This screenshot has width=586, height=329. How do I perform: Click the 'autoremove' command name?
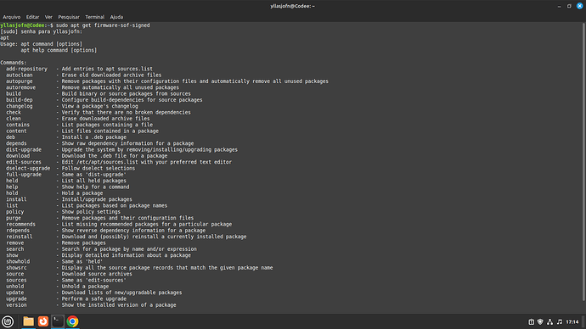20,87
